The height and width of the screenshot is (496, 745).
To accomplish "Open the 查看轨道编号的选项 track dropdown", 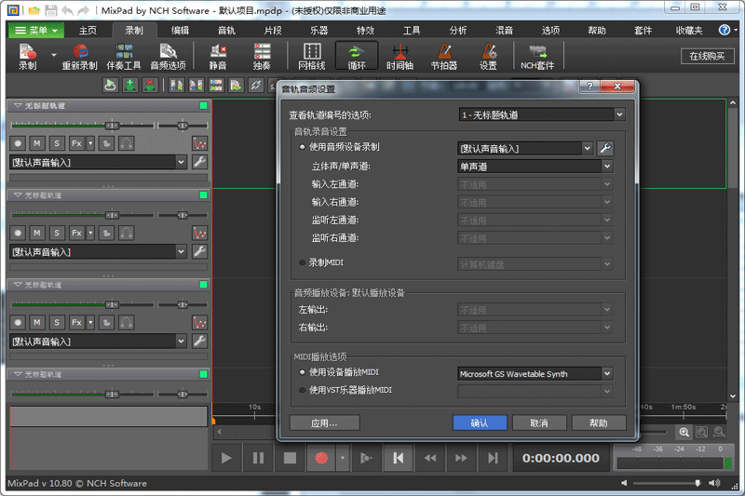I will [x=542, y=114].
